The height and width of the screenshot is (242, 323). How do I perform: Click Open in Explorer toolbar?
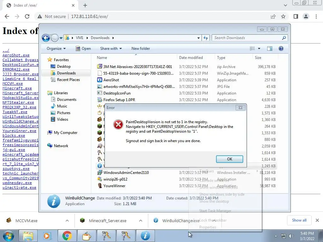tap(83, 49)
